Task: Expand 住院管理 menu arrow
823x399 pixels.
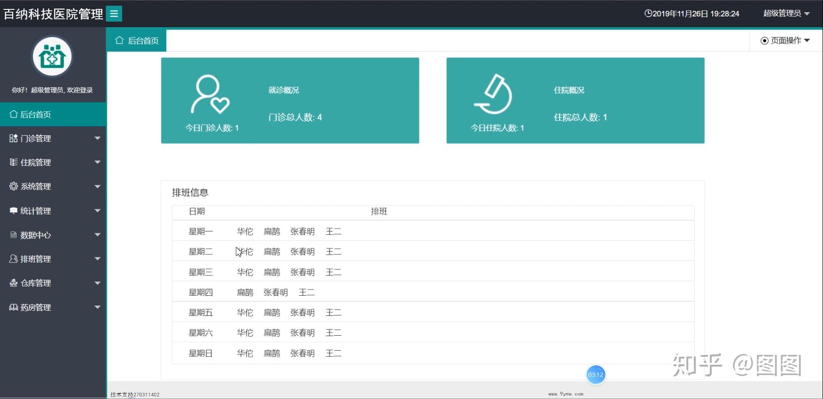Action: point(98,162)
